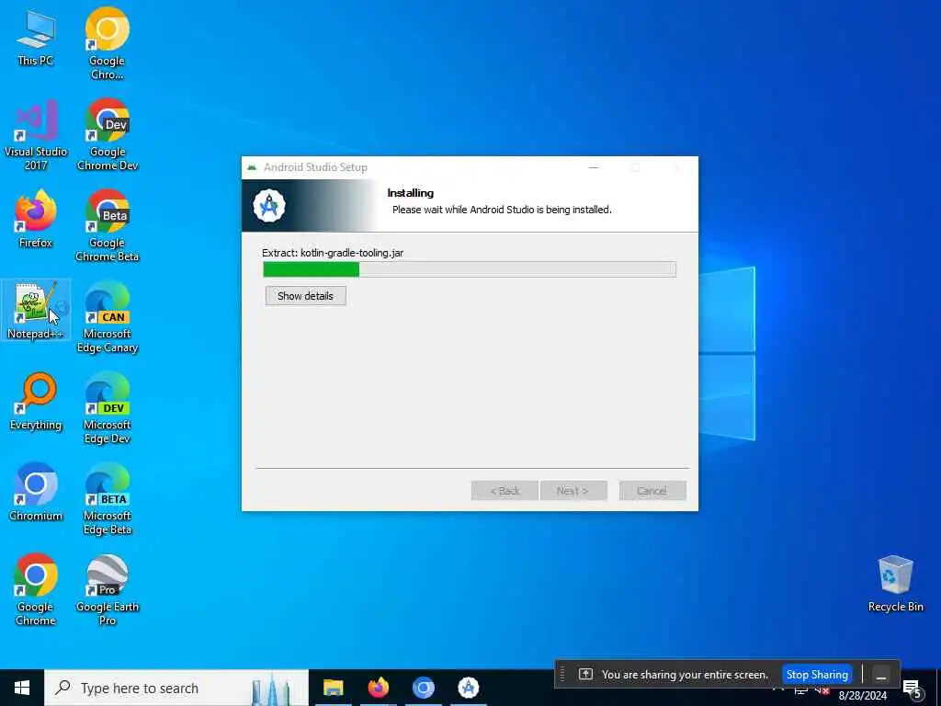Click the screen share icon in sharing bar
The height and width of the screenshot is (706, 941).
tap(585, 674)
